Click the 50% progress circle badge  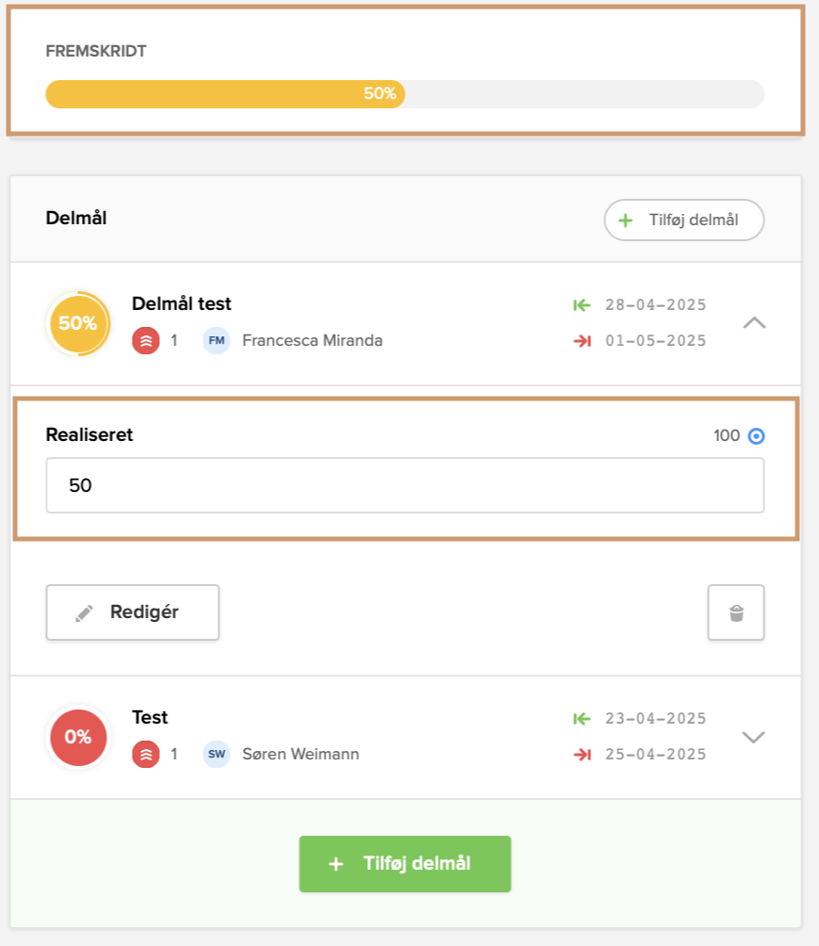77,323
